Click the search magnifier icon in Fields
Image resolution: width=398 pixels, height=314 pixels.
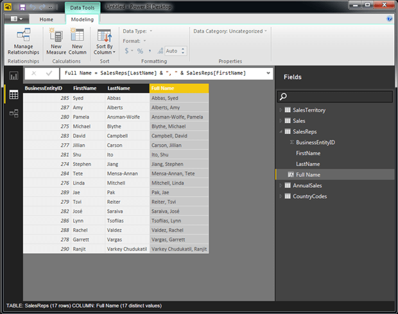tap(283, 96)
